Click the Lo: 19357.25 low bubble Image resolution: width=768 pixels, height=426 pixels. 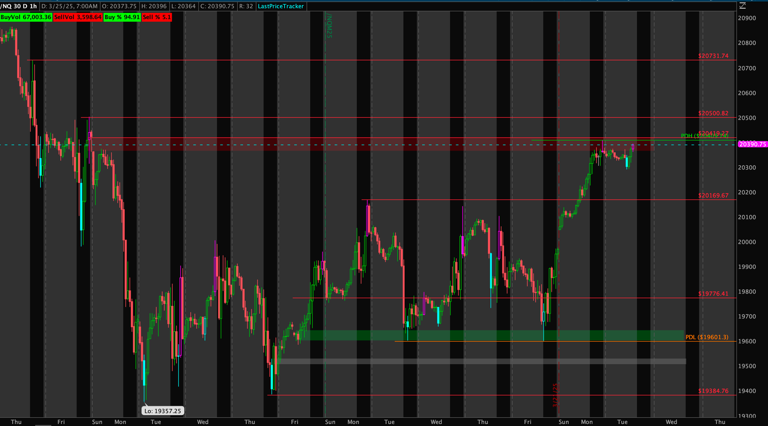click(x=163, y=411)
